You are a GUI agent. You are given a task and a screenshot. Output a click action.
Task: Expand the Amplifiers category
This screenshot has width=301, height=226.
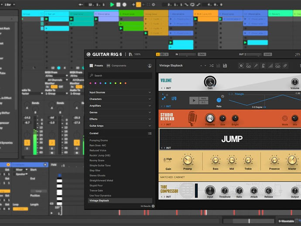pyautogui.click(x=120, y=106)
